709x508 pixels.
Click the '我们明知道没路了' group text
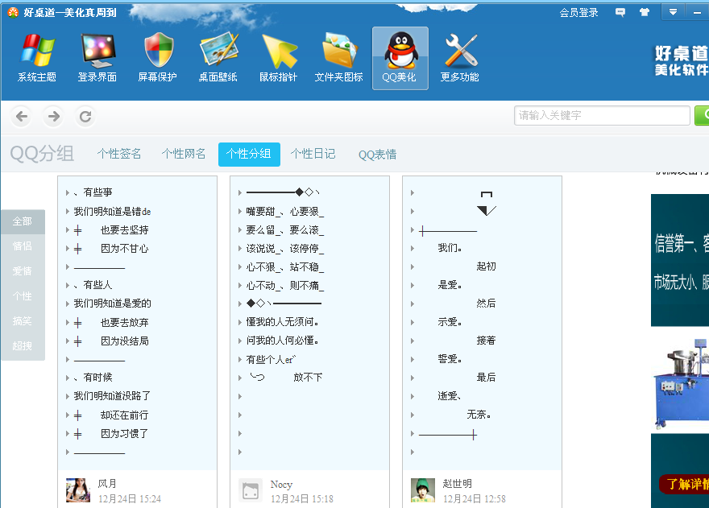[112, 396]
